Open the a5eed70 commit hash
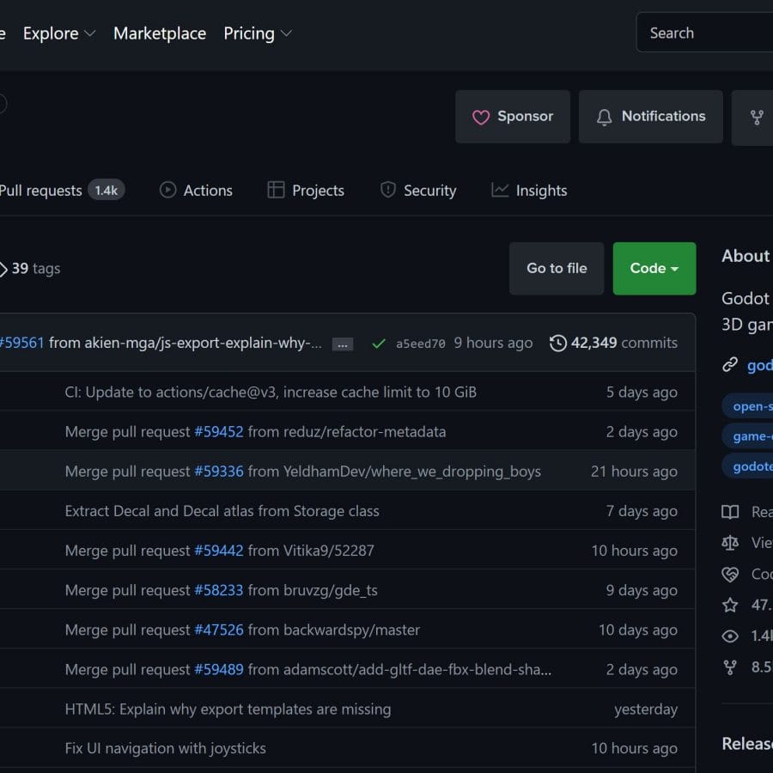The width and height of the screenshot is (773, 773). (420, 344)
